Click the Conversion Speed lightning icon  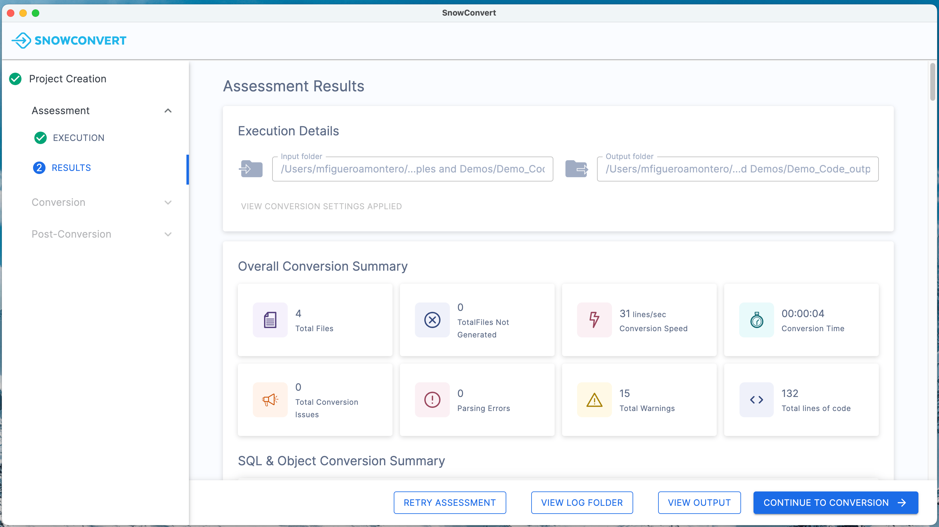(594, 320)
